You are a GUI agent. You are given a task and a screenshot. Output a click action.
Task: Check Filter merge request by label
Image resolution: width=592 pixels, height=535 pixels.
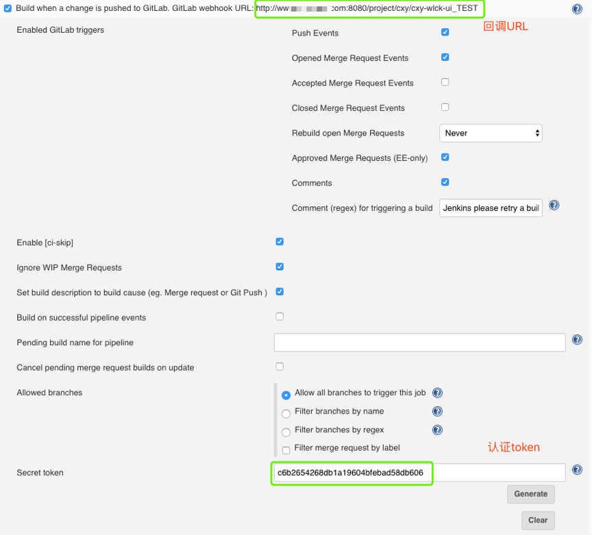(286, 450)
